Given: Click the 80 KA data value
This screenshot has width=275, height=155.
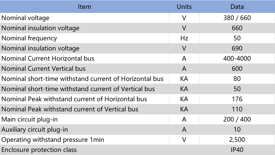Looking at the screenshot, I should point(237,79).
